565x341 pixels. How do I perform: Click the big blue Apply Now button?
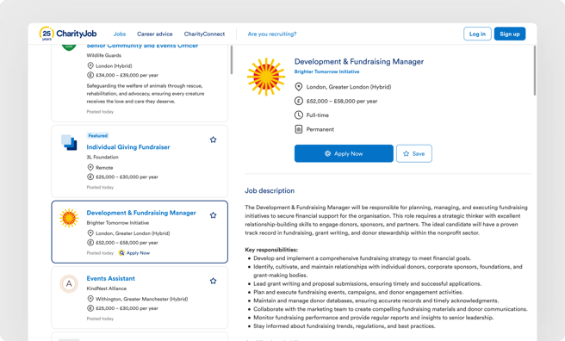point(344,153)
